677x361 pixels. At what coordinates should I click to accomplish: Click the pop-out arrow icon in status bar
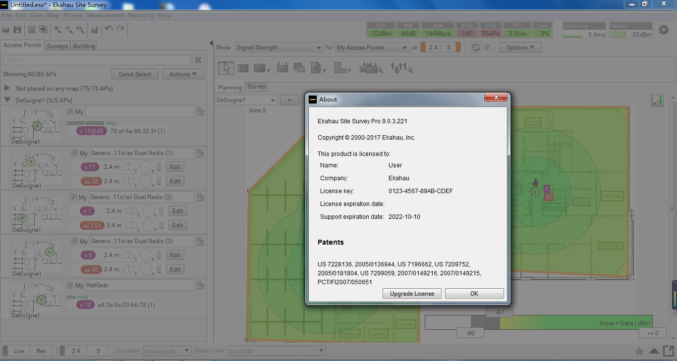(x=669, y=351)
